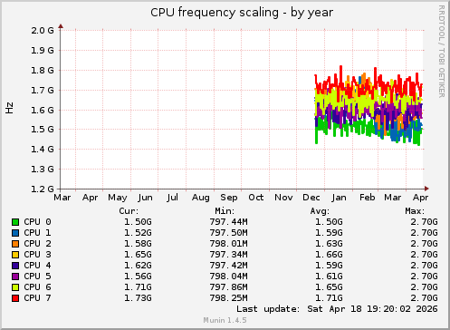Click the '1.5 G' y-axis tick label
This screenshot has width=450, height=330.
click(x=43, y=130)
